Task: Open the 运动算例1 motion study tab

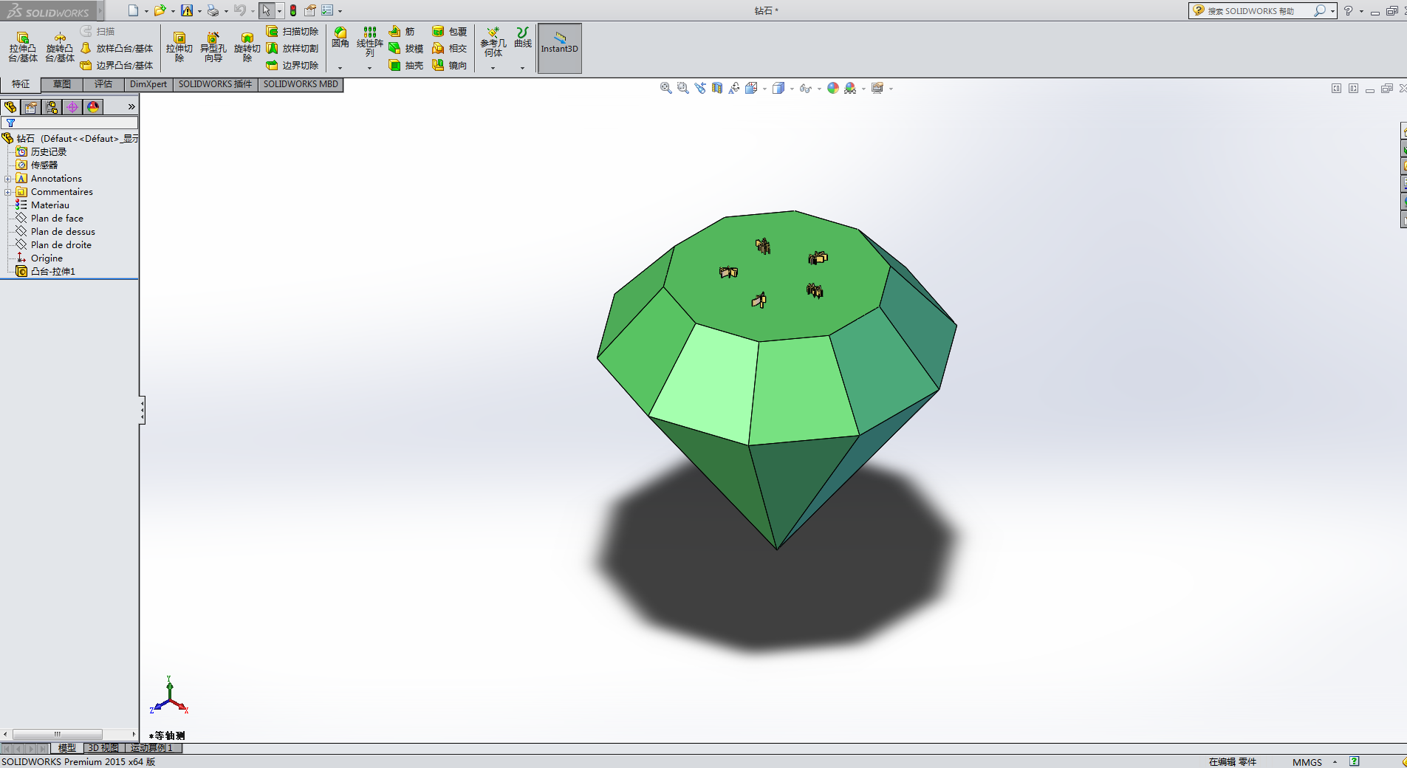Action: click(x=151, y=748)
